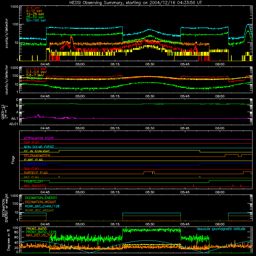Click the green FRONTS_OFF label
Viewport: 256px width, 256px height.
(34, 181)
